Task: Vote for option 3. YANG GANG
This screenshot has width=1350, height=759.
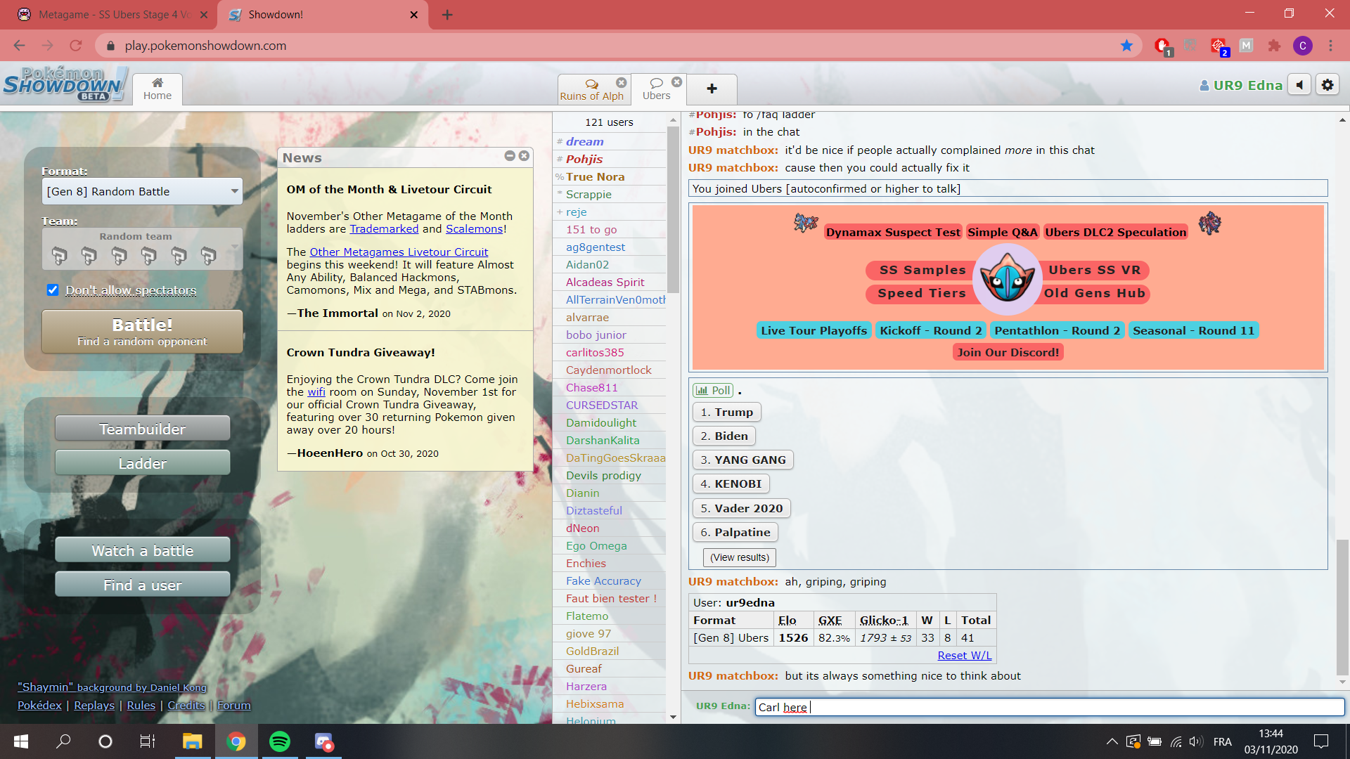Action: click(x=742, y=460)
